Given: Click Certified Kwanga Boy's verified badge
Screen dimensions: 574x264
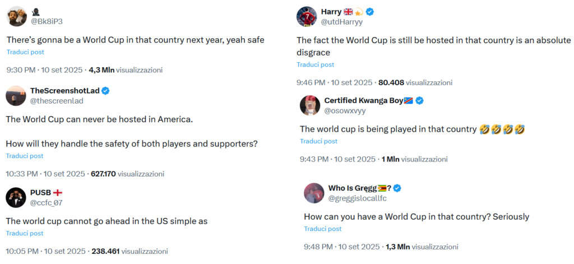Looking at the screenshot, I should 419,100.
